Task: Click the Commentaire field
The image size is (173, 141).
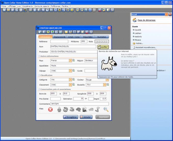Action: pyautogui.click(x=80, y=104)
